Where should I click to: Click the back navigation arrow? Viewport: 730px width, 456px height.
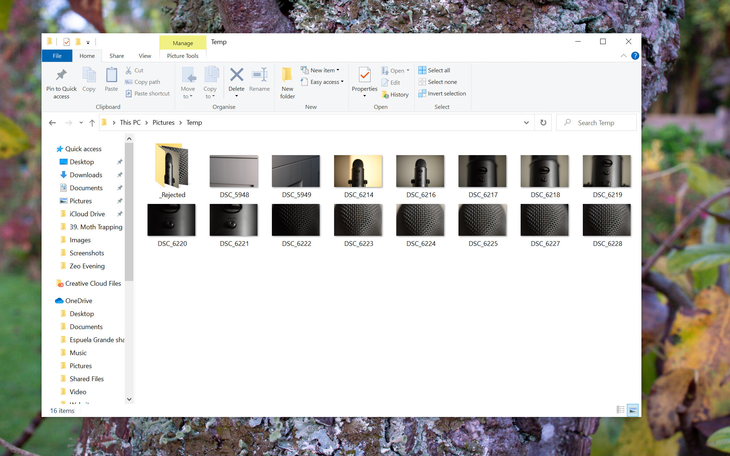[52, 123]
